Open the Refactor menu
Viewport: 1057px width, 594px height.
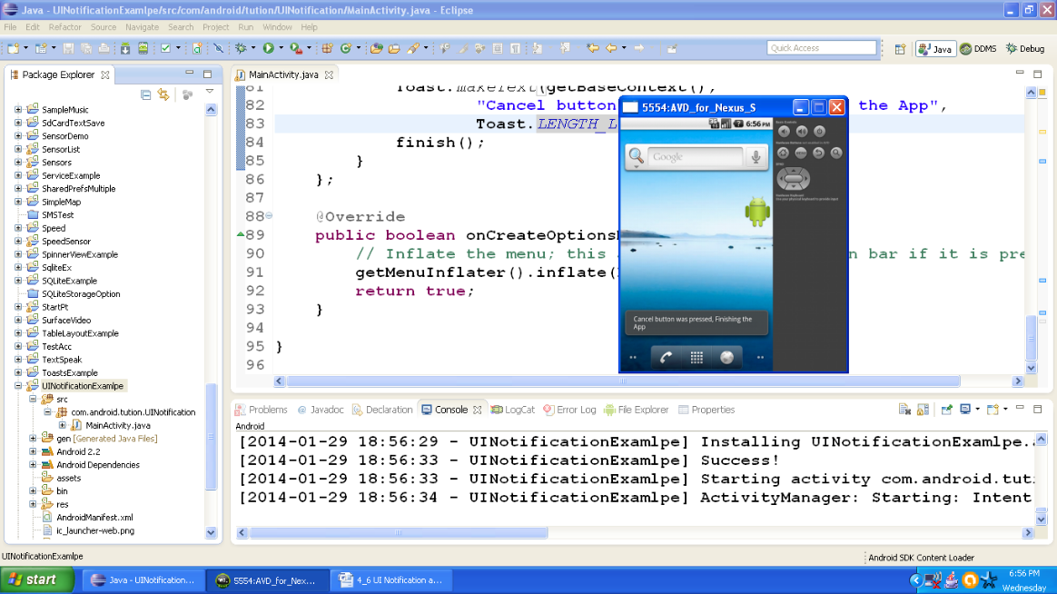64,26
